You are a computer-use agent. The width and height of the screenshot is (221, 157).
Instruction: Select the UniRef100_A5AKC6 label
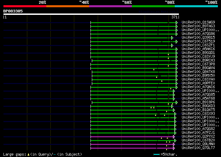click(198, 49)
